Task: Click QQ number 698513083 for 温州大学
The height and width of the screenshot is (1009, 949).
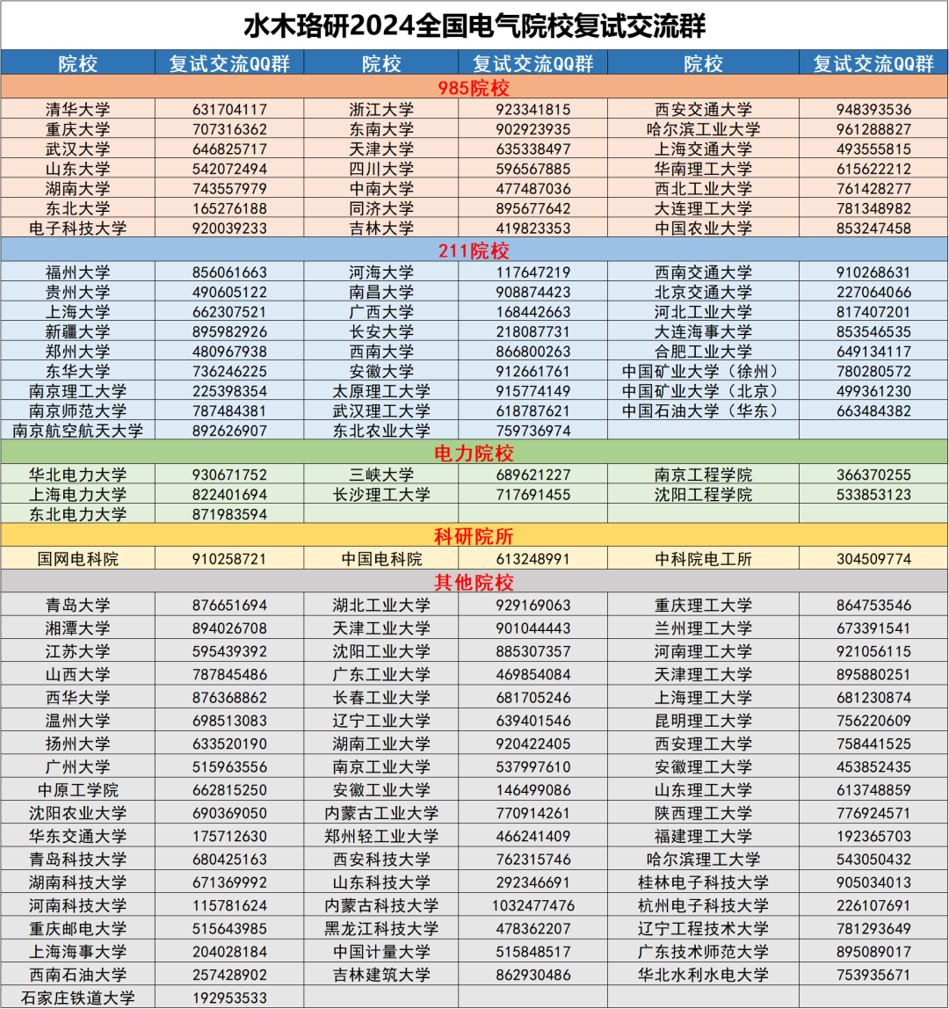Action: [x=229, y=721]
